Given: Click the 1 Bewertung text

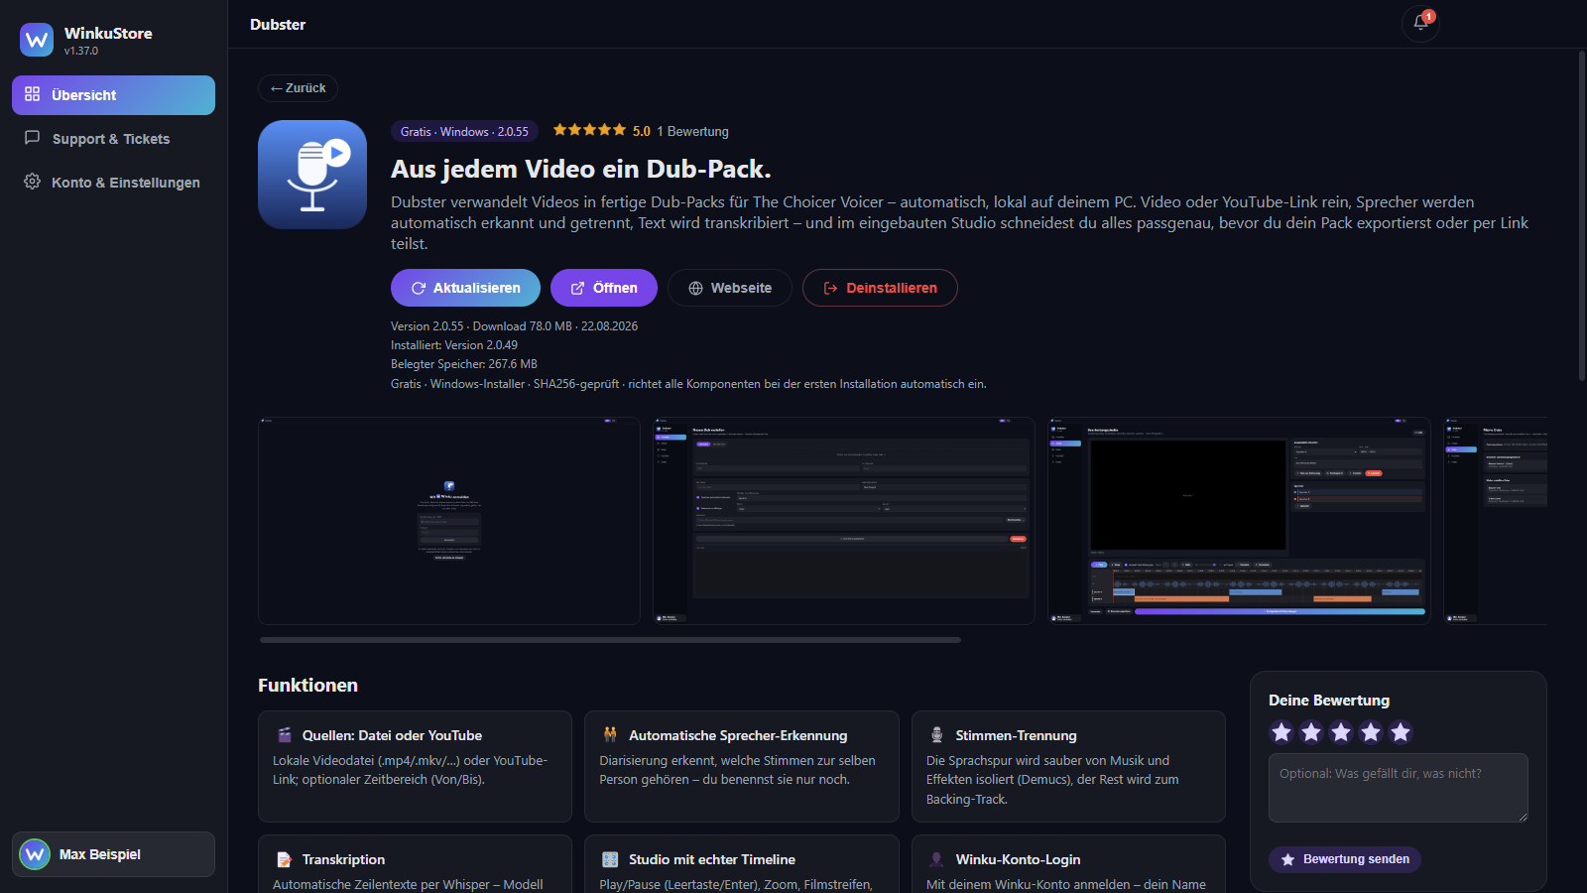Looking at the screenshot, I should 692,131.
